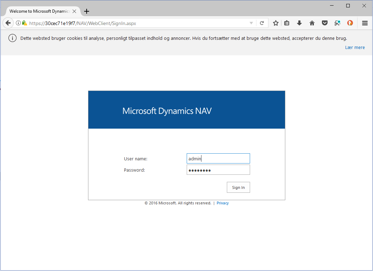373x271 pixels.
Task: Go back using the browser back arrow
Action: (8, 23)
